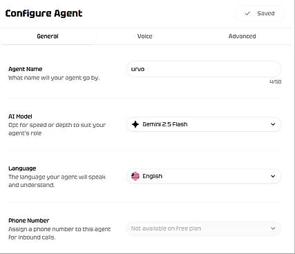The width and height of the screenshot is (295, 254).
Task: Click the Saved status button
Action: point(259,14)
